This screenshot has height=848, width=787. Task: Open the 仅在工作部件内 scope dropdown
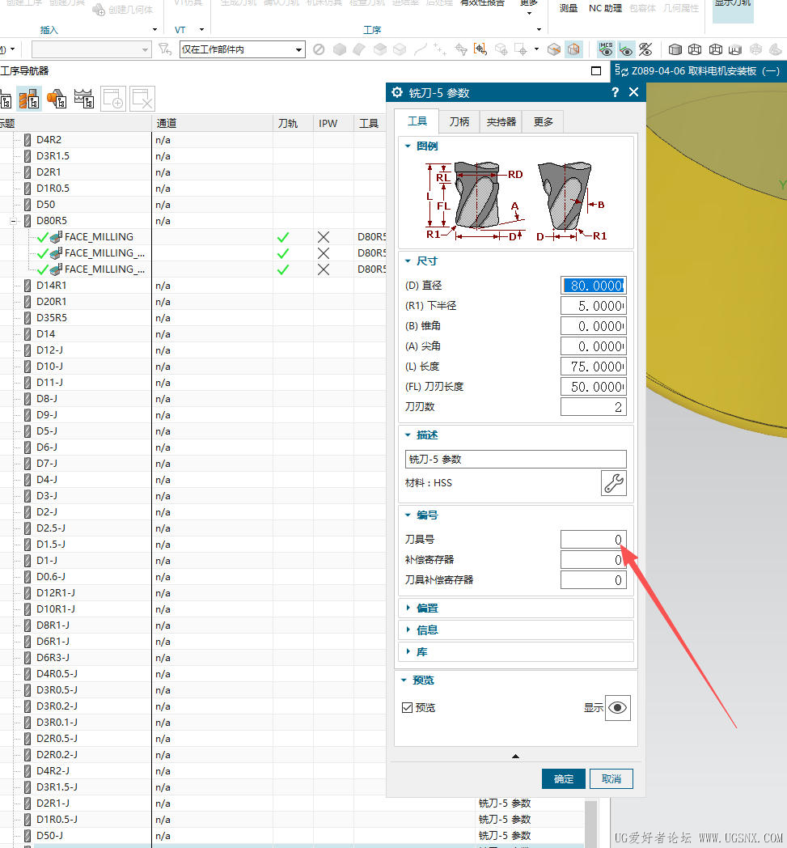[x=242, y=50]
